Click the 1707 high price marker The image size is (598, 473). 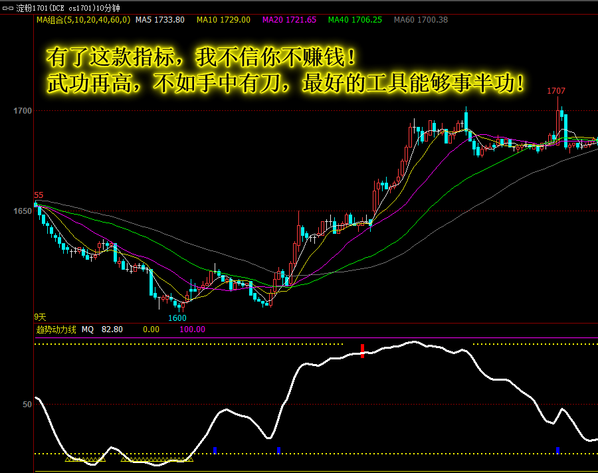click(556, 91)
